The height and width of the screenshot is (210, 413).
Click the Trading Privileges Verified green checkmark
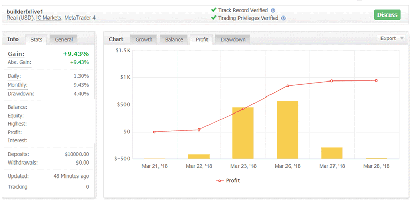point(214,18)
